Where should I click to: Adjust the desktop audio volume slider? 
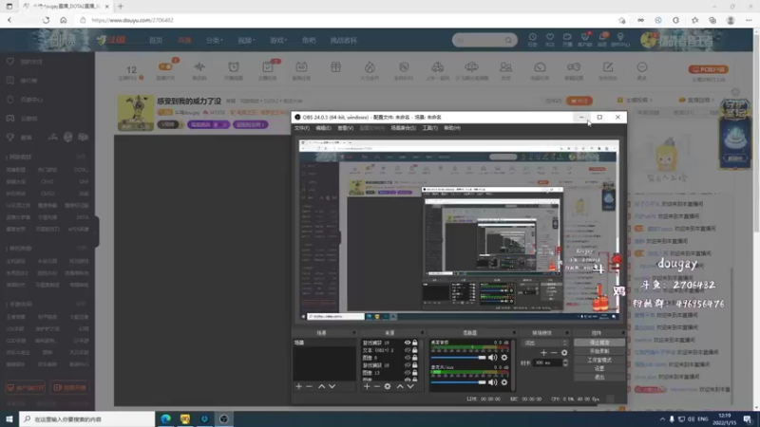459,358
